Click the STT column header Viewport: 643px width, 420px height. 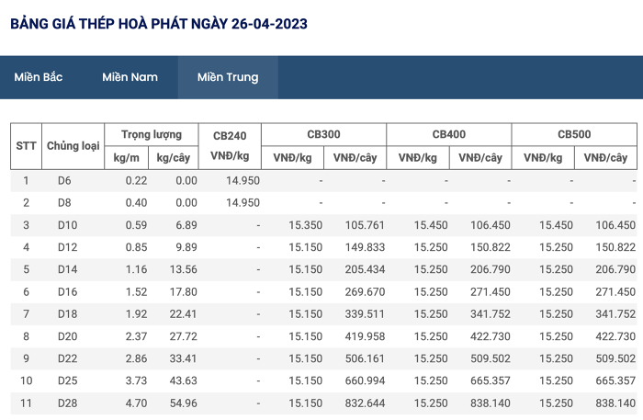pos(26,146)
